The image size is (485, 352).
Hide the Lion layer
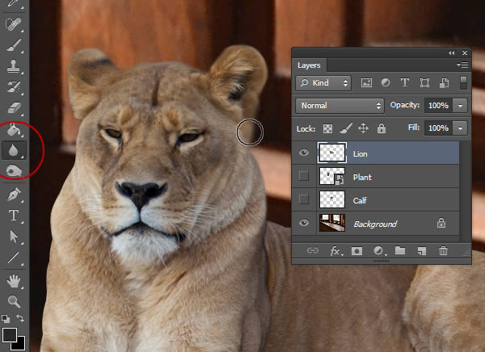[304, 153]
